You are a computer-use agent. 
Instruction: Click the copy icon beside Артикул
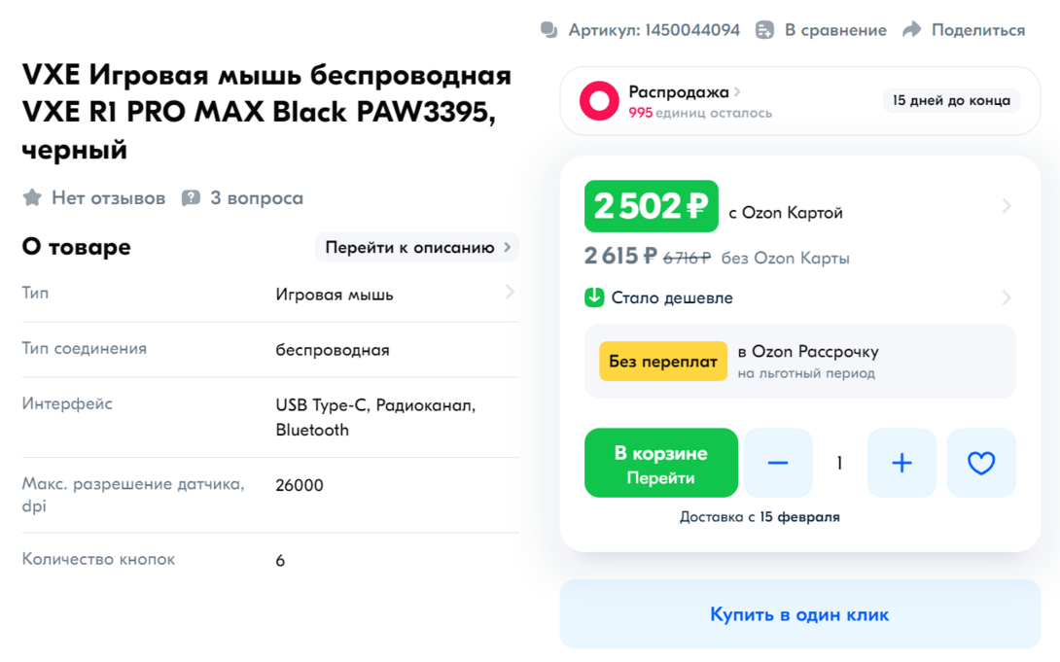point(549,30)
